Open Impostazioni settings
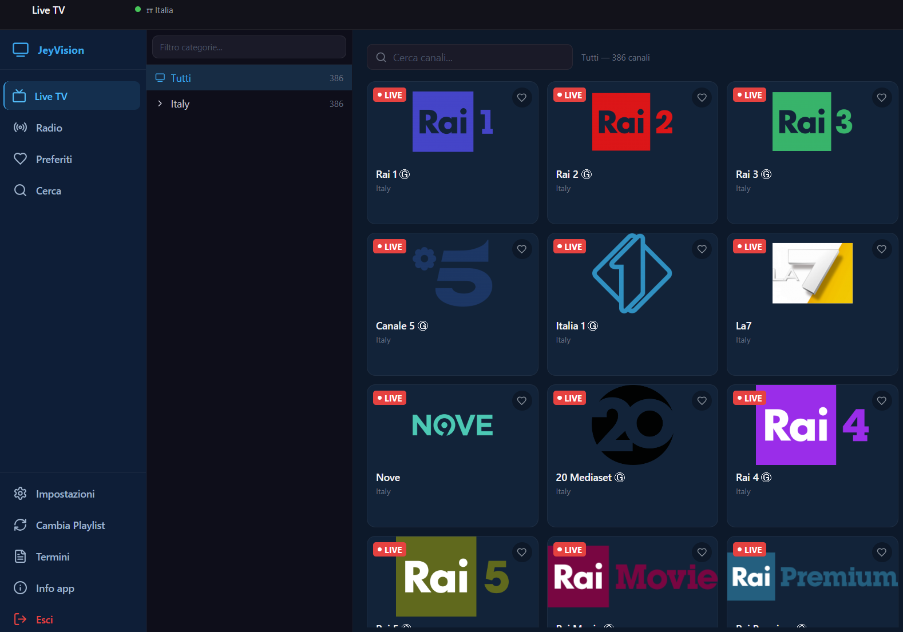The width and height of the screenshot is (903, 632). tap(72, 494)
